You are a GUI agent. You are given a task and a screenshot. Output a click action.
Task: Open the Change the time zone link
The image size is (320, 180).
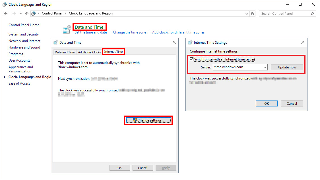coord(129,32)
